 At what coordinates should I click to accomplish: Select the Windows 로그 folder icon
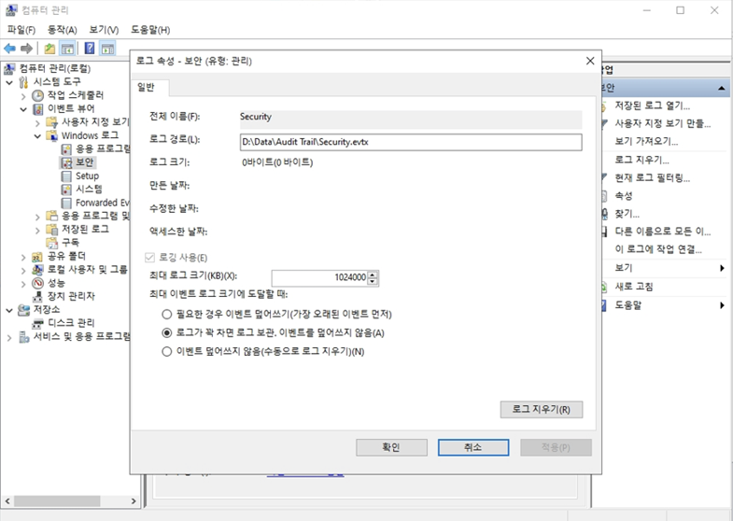(x=52, y=135)
